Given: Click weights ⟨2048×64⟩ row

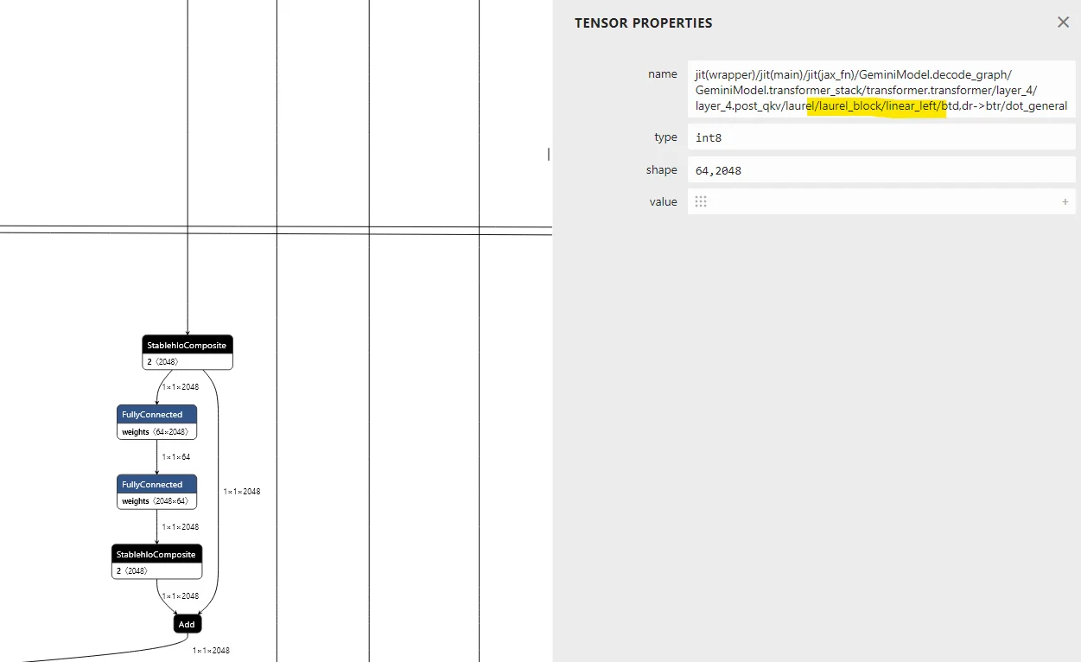Looking at the screenshot, I should 156,501.
